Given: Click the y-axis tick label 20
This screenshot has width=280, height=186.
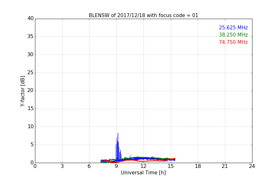Looking at the screenshot, I should tap(30, 91).
